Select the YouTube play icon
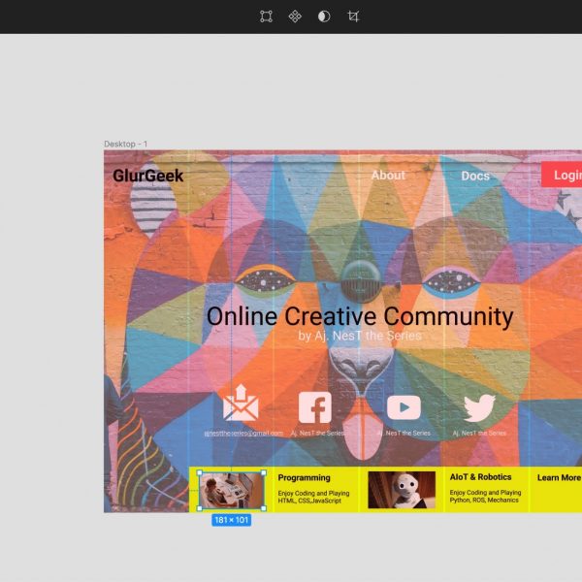This screenshot has width=582, height=582. [x=404, y=407]
